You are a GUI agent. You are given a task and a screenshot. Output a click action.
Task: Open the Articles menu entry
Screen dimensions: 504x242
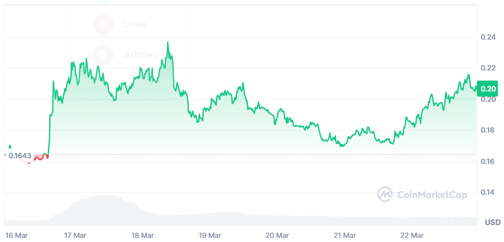click(140, 54)
